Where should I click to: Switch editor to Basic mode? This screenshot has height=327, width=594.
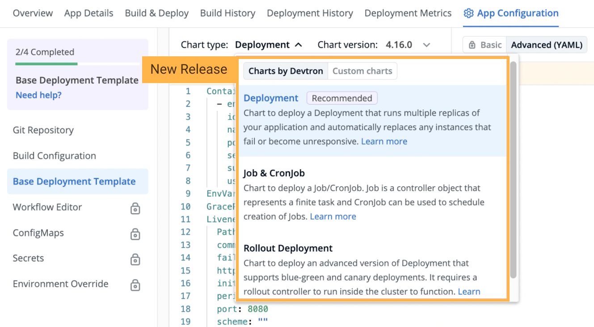pyautogui.click(x=484, y=45)
